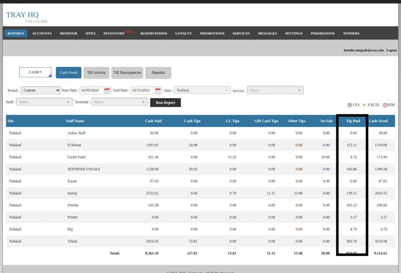Click Girish Patel's CC Tips value 12.22
The image size is (401, 273).
(232, 157)
